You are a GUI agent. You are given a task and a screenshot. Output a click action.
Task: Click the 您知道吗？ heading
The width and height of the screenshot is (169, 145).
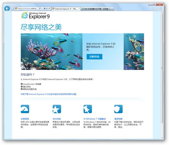click(28, 74)
